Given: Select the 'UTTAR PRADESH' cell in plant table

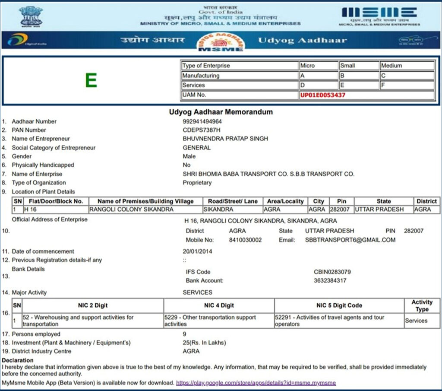Looking at the screenshot, I should [384, 210].
